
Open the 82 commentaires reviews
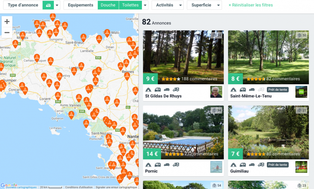click(283, 79)
